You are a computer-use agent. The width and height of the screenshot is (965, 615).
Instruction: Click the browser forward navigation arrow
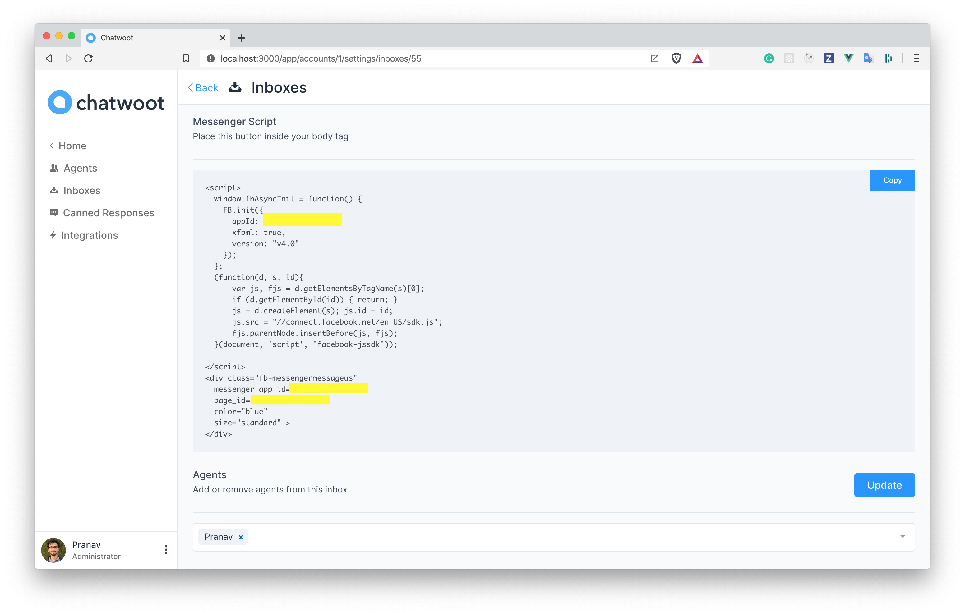click(68, 58)
